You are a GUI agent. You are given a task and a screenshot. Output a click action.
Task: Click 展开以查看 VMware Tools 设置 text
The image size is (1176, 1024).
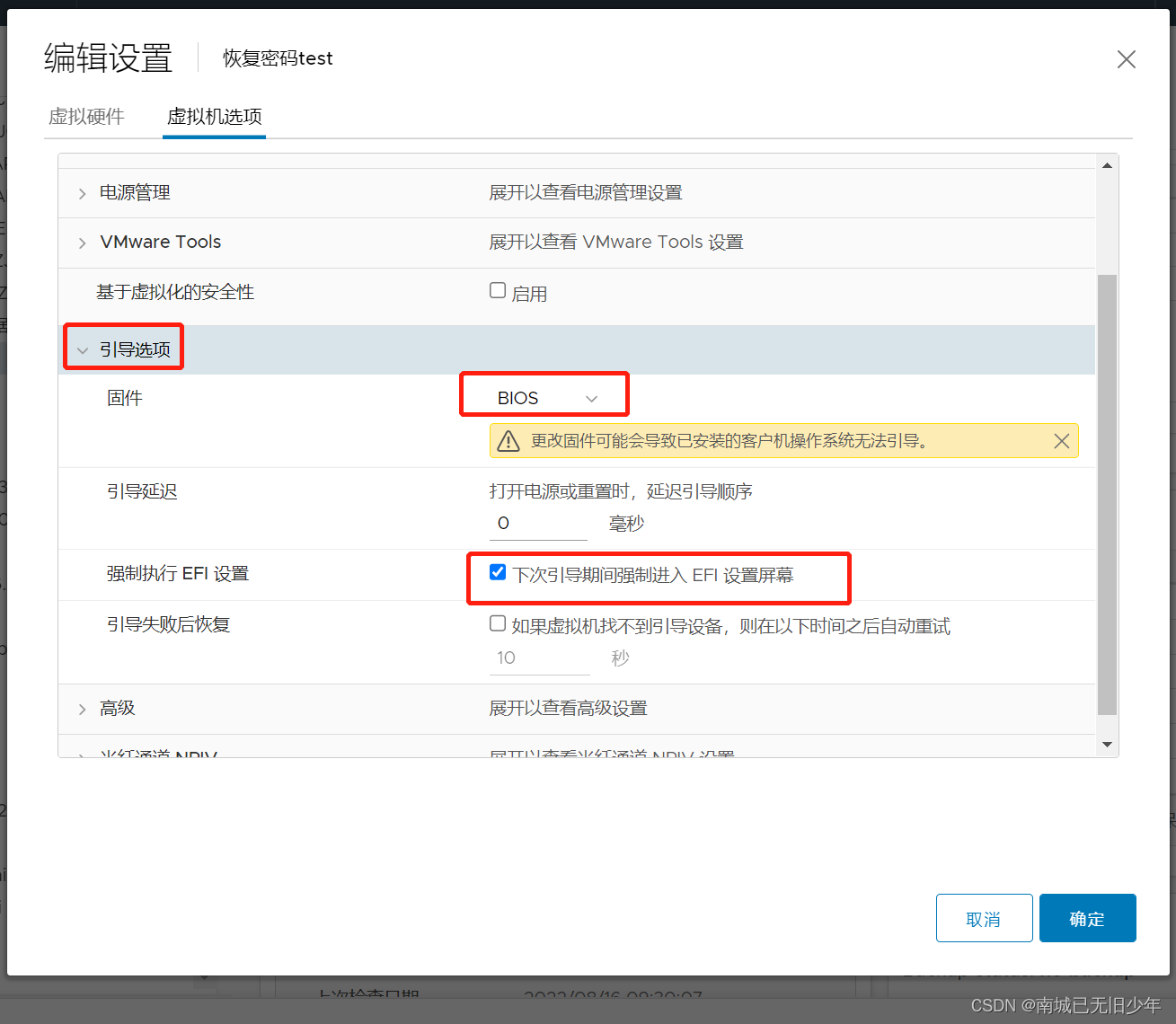(616, 243)
